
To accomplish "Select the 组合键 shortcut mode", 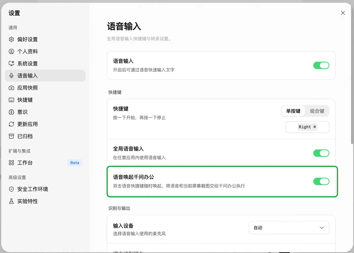I will click(x=317, y=111).
